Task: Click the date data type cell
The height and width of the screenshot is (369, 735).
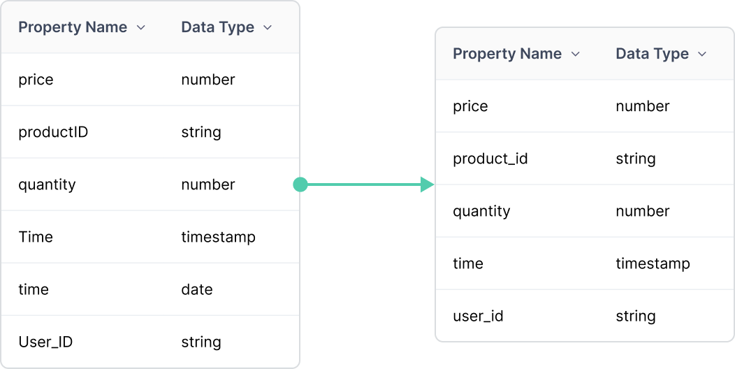Action: click(197, 289)
